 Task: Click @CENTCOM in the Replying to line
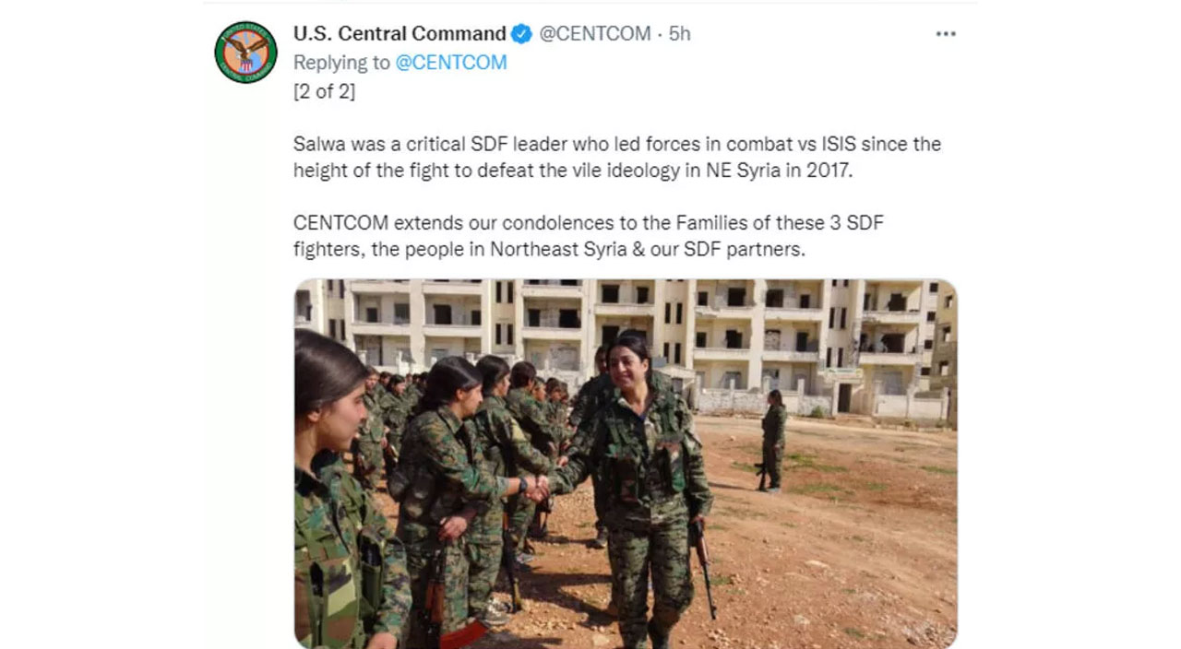tap(451, 63)
